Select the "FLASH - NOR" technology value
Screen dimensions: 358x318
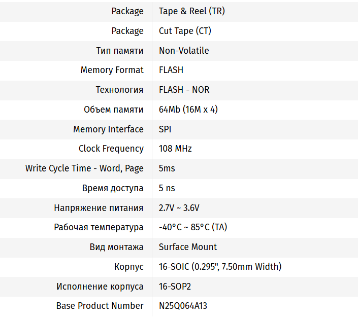pos(184,90)
